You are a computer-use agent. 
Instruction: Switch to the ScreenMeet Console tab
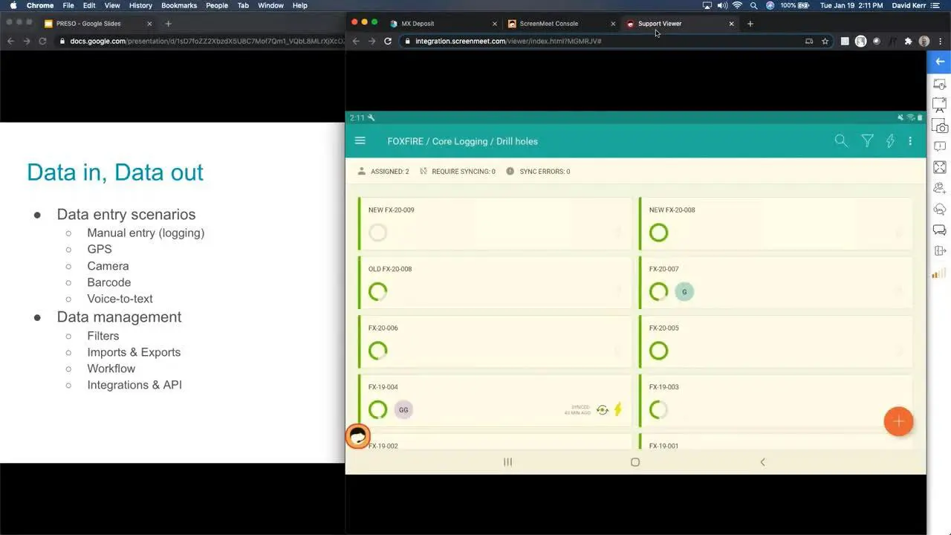pos(561,24)
